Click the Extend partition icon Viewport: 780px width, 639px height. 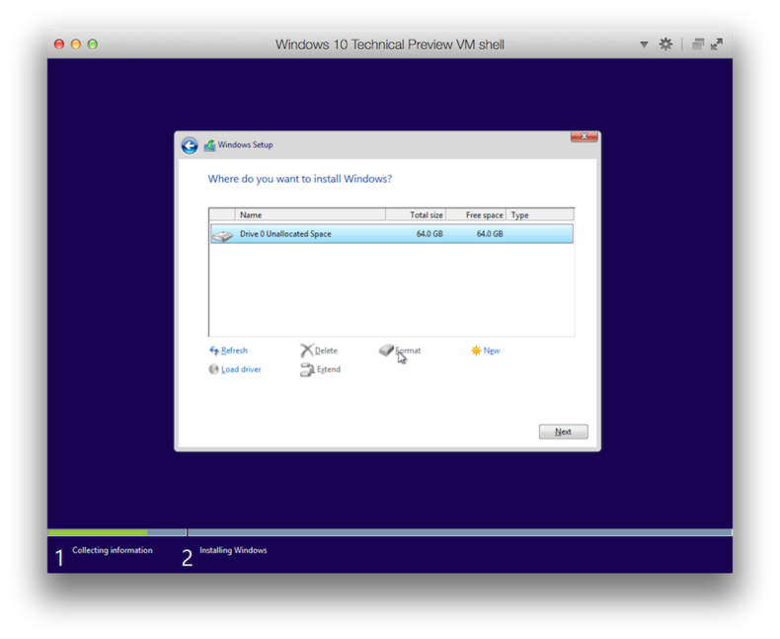(307, 369)
